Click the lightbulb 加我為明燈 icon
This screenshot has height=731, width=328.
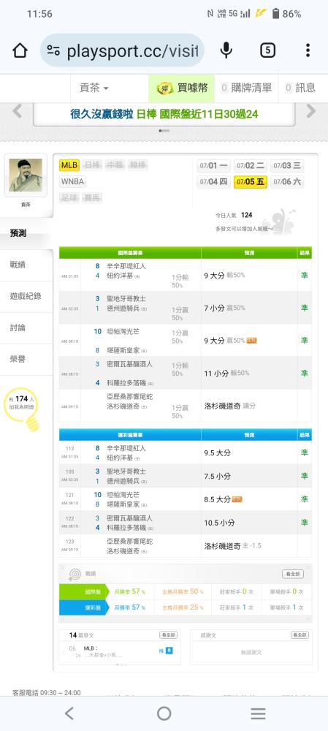(22, 409)
